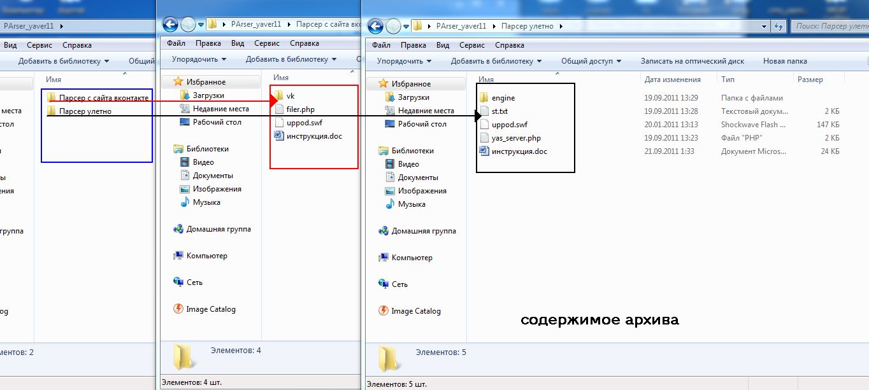The width and height of the screenshot is (869, 390).
Task: Open Справка menu in right window
Action: tap(510, 45)
